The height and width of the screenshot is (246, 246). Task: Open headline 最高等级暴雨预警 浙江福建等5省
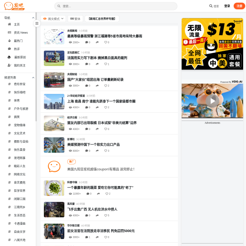(x=105, y=36)
